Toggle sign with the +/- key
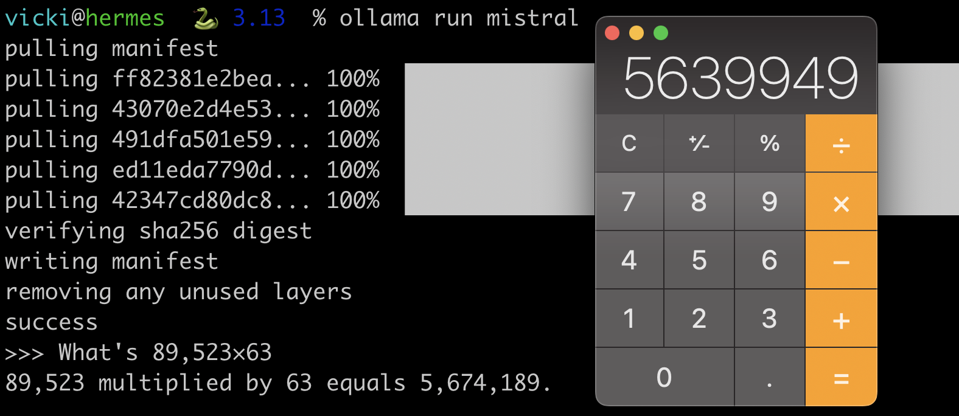959x416 pixels. (x=699, y=144)
